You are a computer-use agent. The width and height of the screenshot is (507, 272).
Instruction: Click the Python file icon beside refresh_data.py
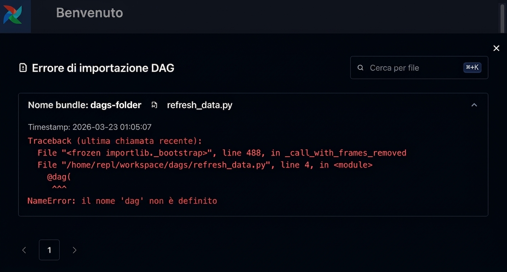[x=154, y=105]
